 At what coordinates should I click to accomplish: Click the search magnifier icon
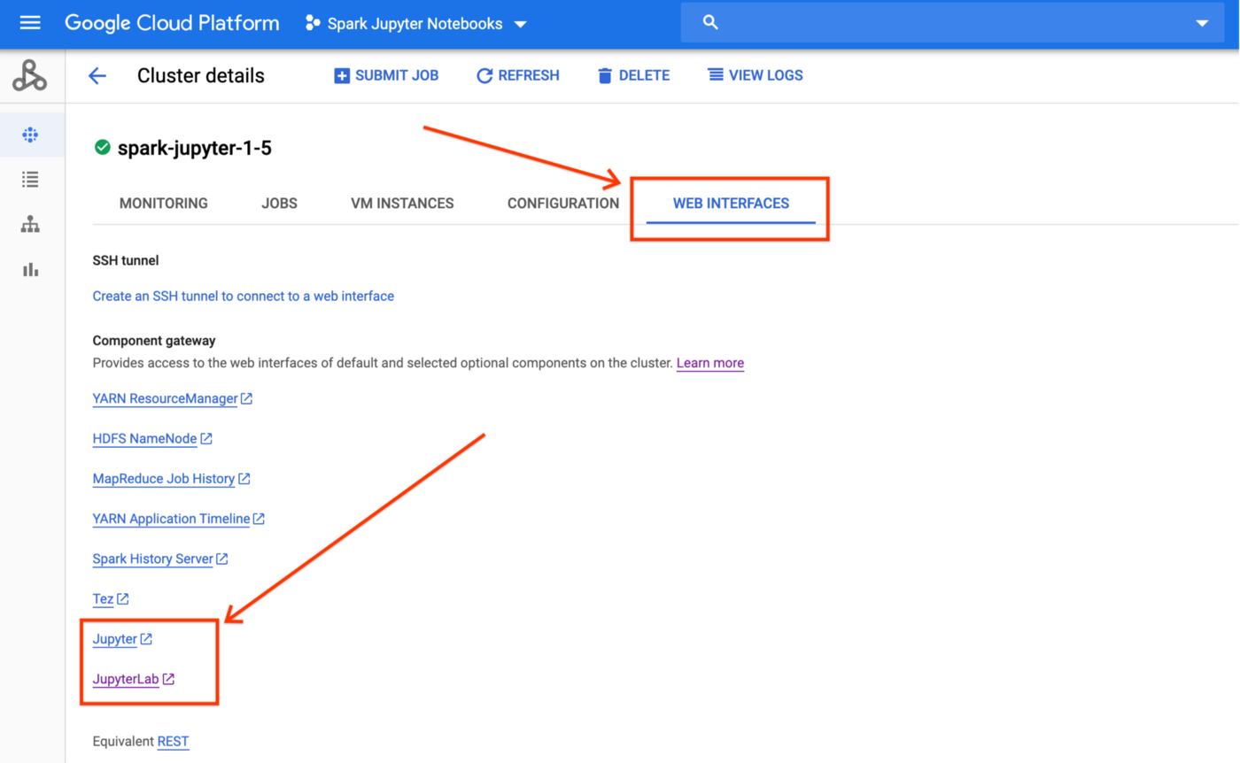click(x=709, y=23)
